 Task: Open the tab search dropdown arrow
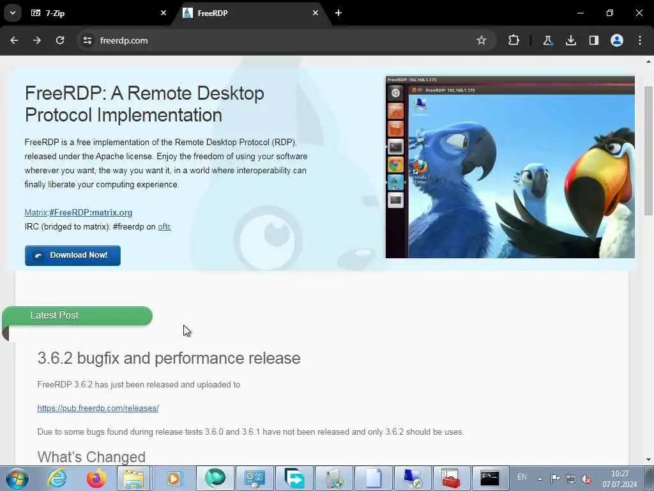pyautogui.click(x=13, y=13)
